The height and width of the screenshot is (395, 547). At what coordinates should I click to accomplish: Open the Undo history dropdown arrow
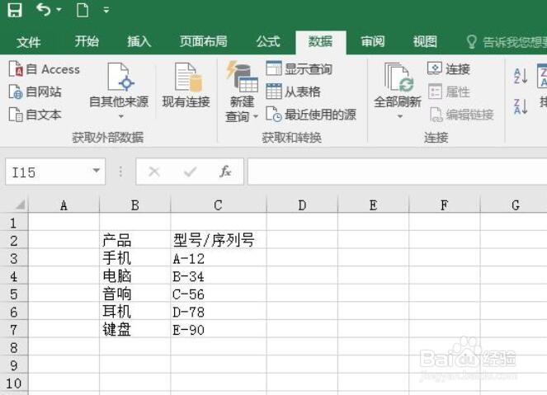(x=59, y=9)
